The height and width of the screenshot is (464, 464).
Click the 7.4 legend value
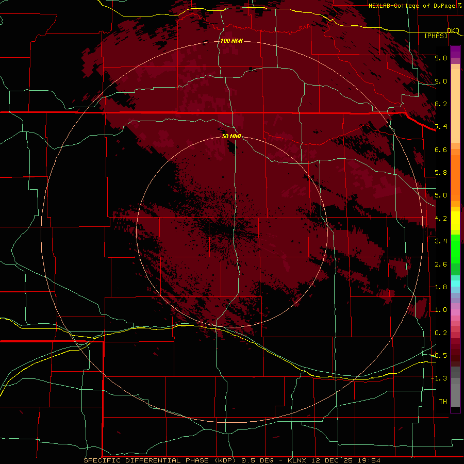pyautogui.click(x=441, y=127)
